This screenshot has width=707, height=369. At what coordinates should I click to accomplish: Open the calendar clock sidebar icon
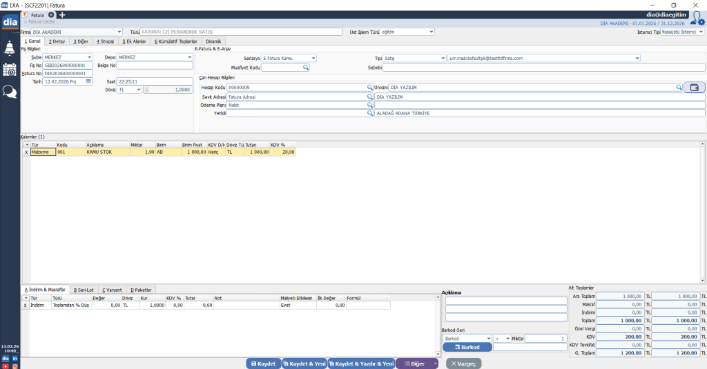tap(10, 69)
